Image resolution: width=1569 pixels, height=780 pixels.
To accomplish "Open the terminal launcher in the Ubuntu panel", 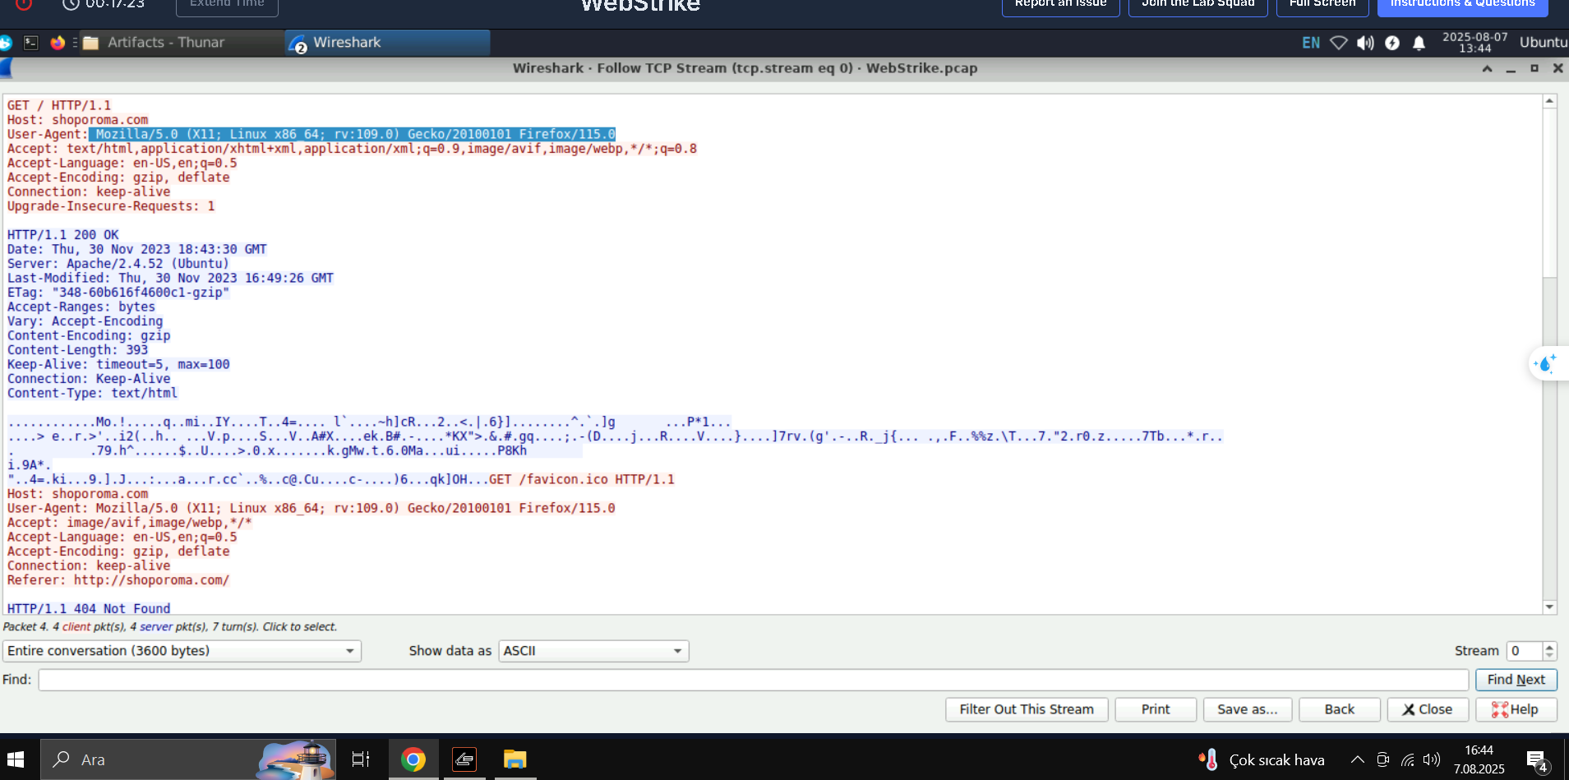I will pos(31,43).
